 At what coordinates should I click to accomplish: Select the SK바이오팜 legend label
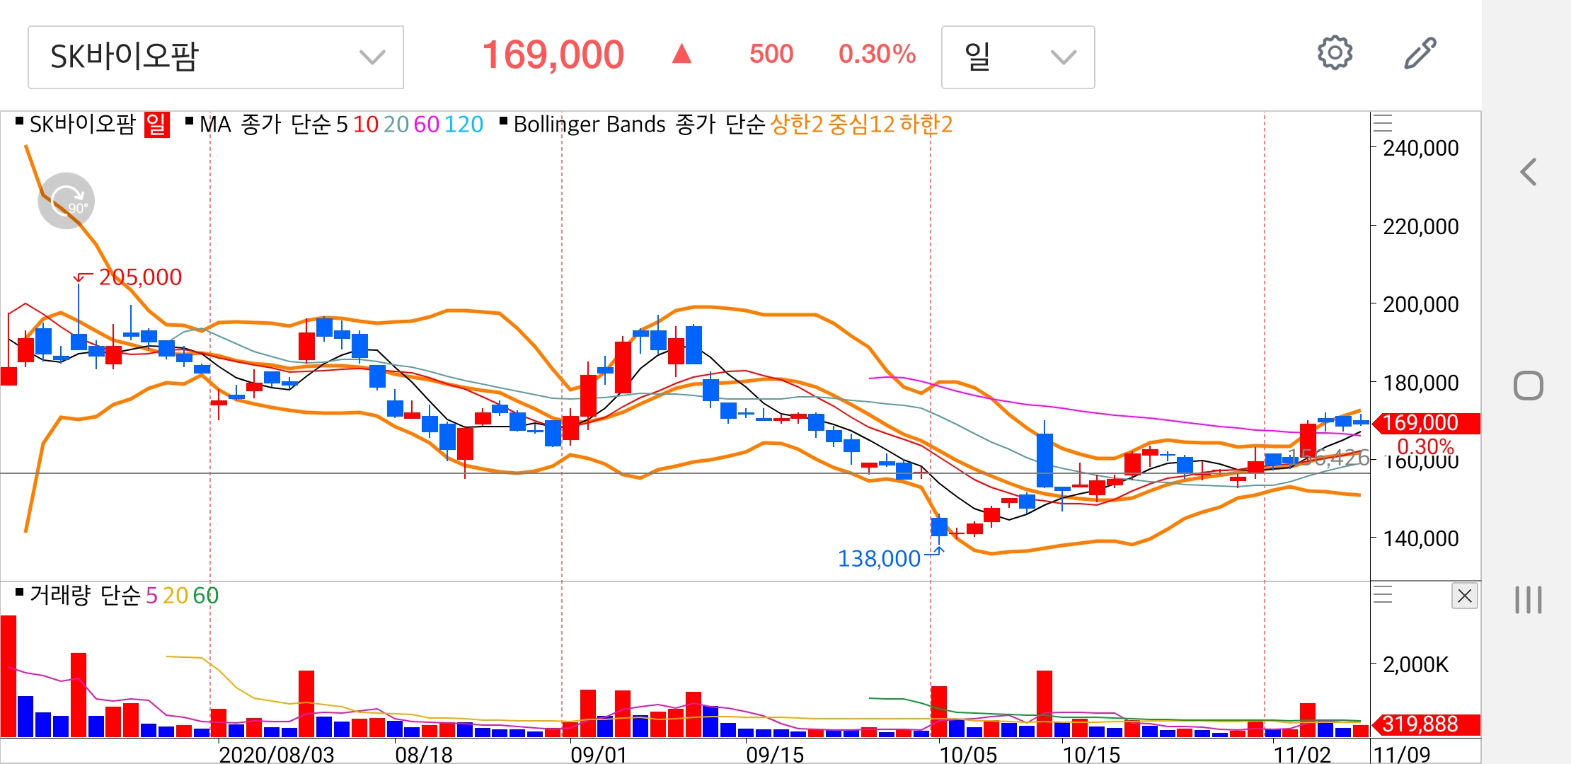click(82, 125)
